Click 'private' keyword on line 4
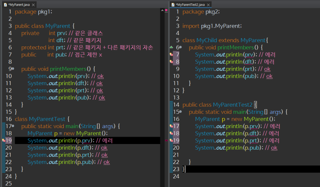Screen dimensions: 320x187 point(30,33)
